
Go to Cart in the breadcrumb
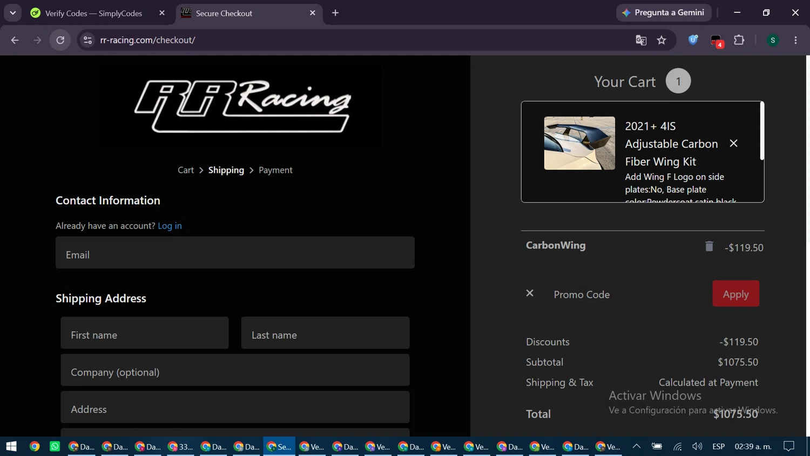(186, 170)
